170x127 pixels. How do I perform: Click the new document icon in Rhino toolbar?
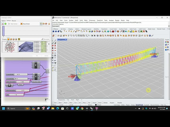[x=56, y=35]
